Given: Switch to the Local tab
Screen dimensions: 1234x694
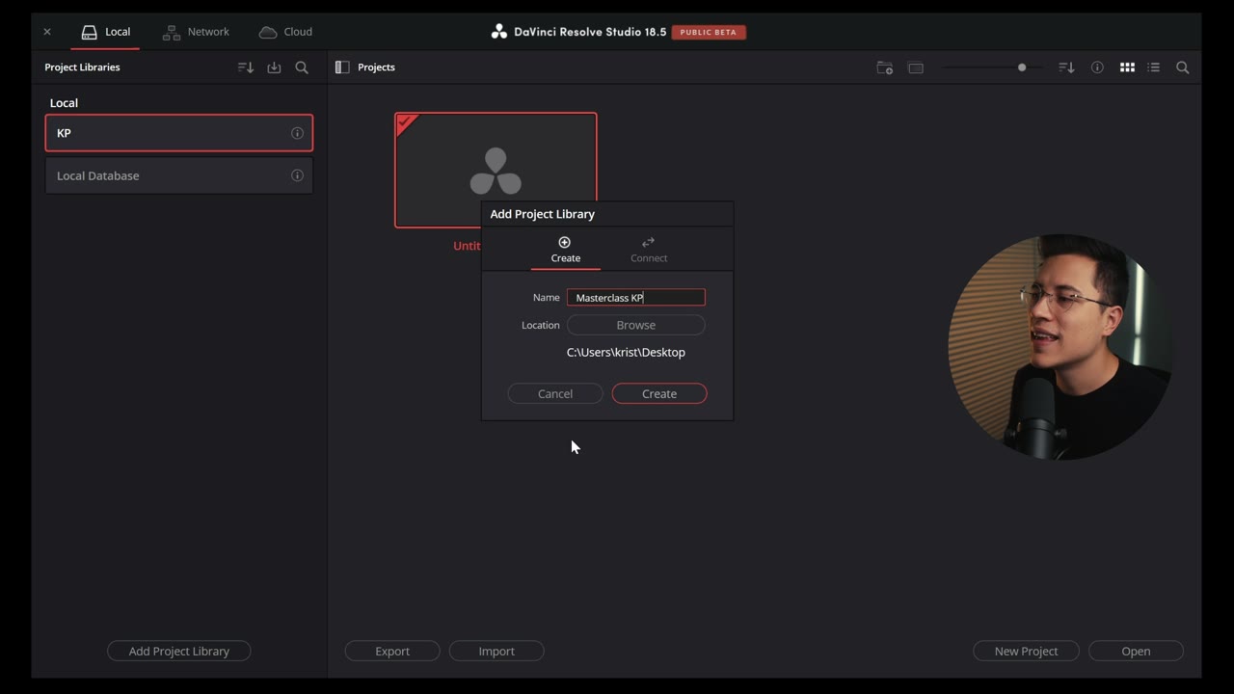Looking at the screenshot, I should pyautogui.click(x=106, y=32).
